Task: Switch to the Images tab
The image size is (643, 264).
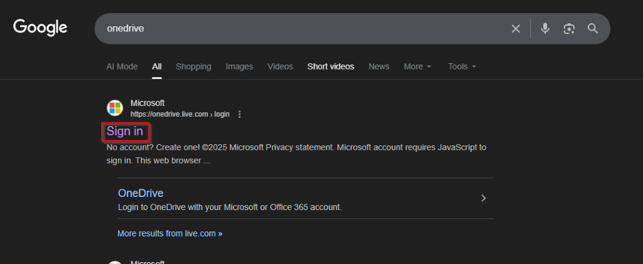Action: [x=239, y=66]
